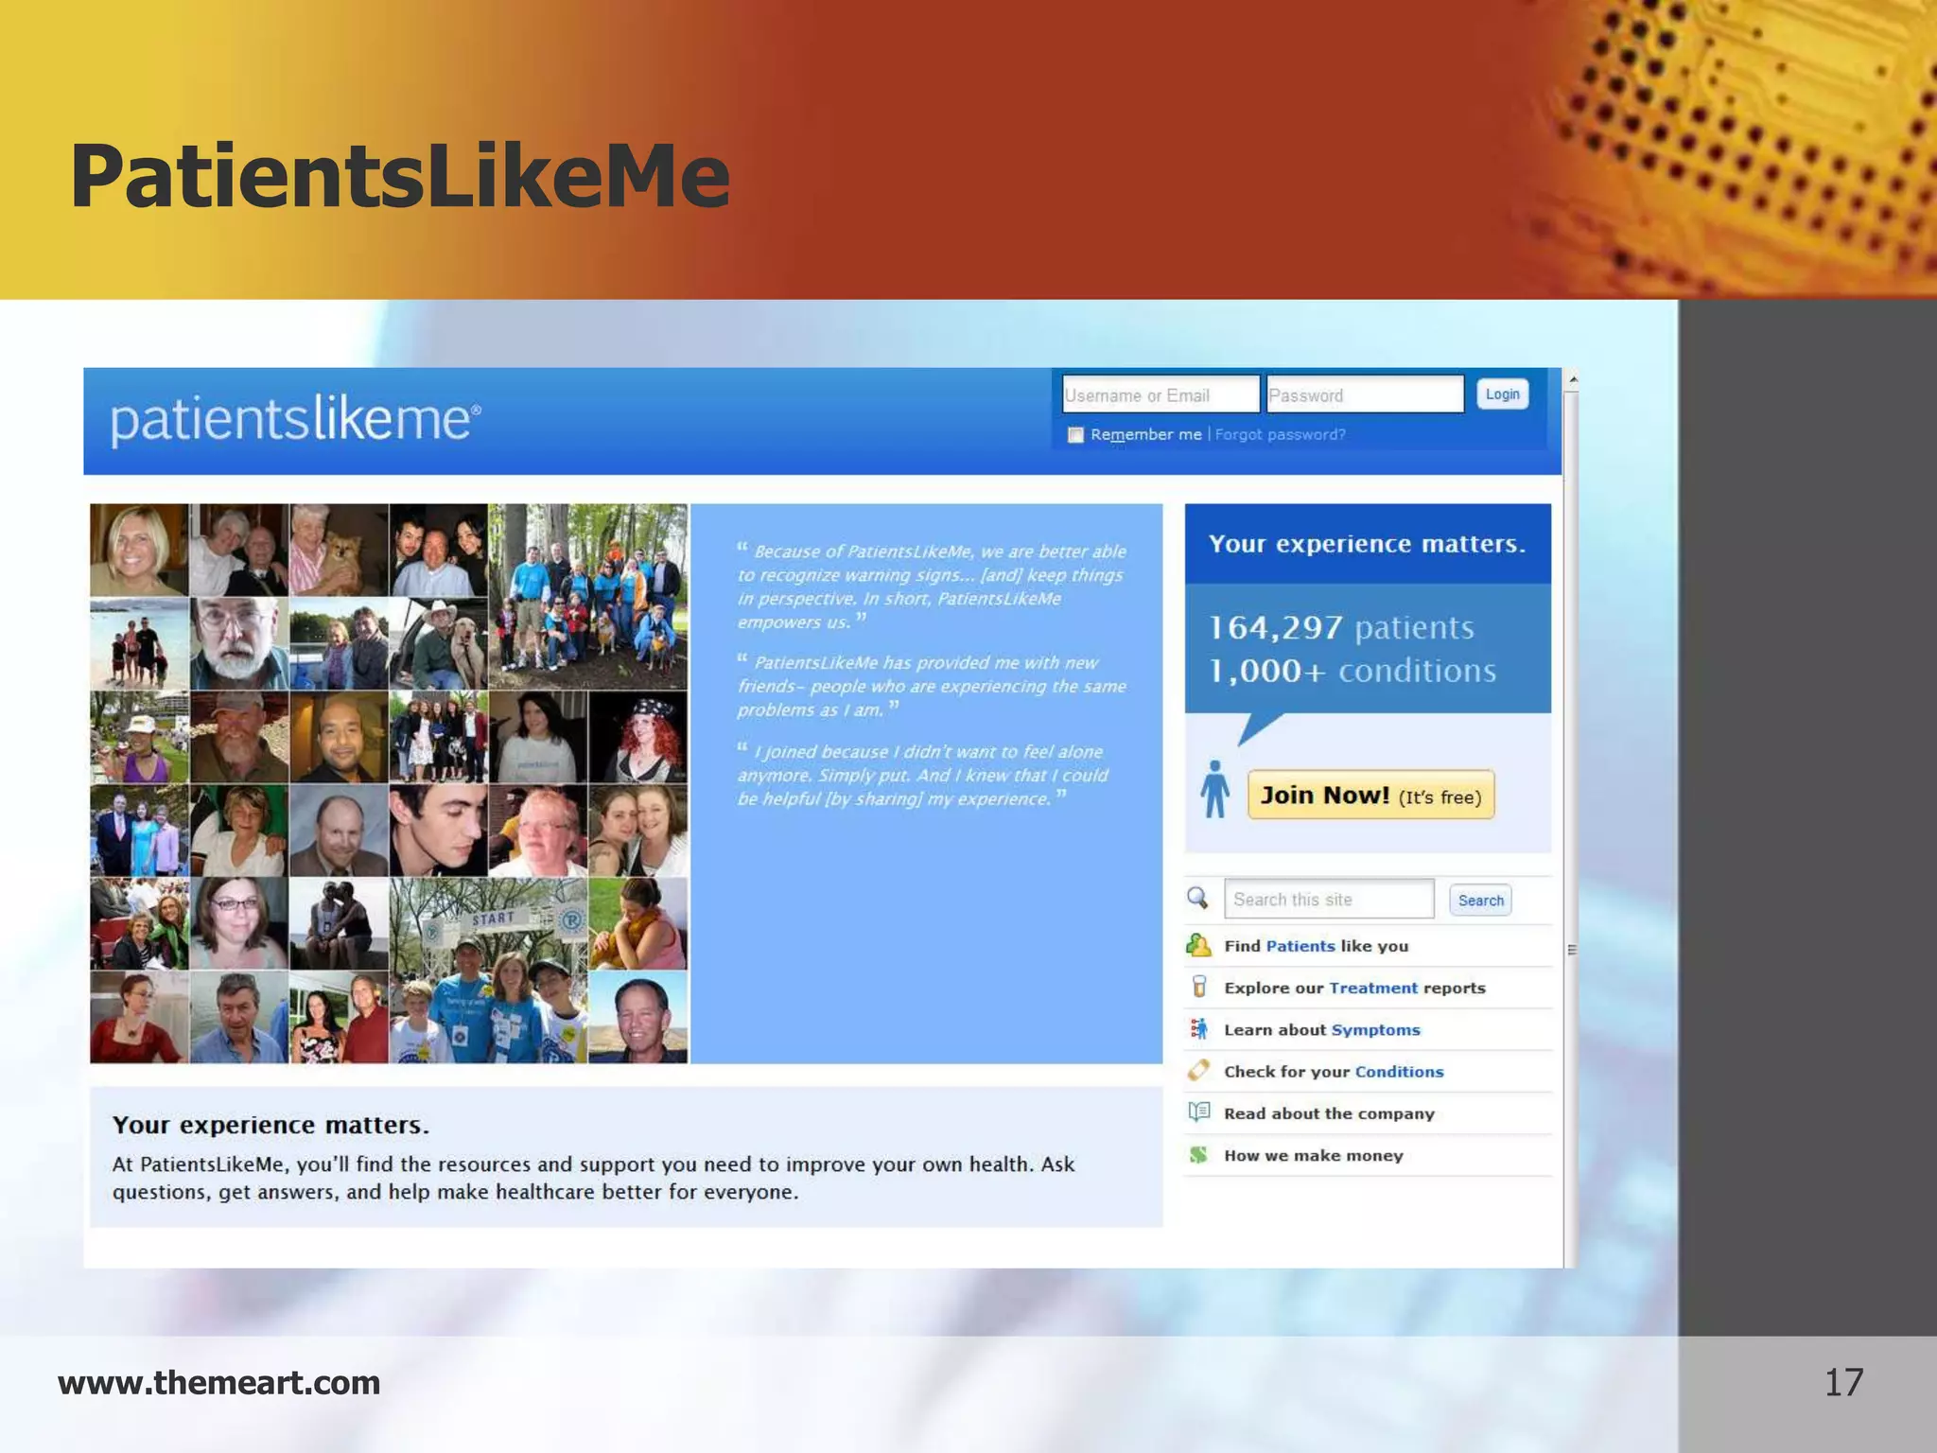Screen dimensions: 1937x1453
Task: Click the START banner group photo
Action: pyautogui.click(x=488, y=971)
